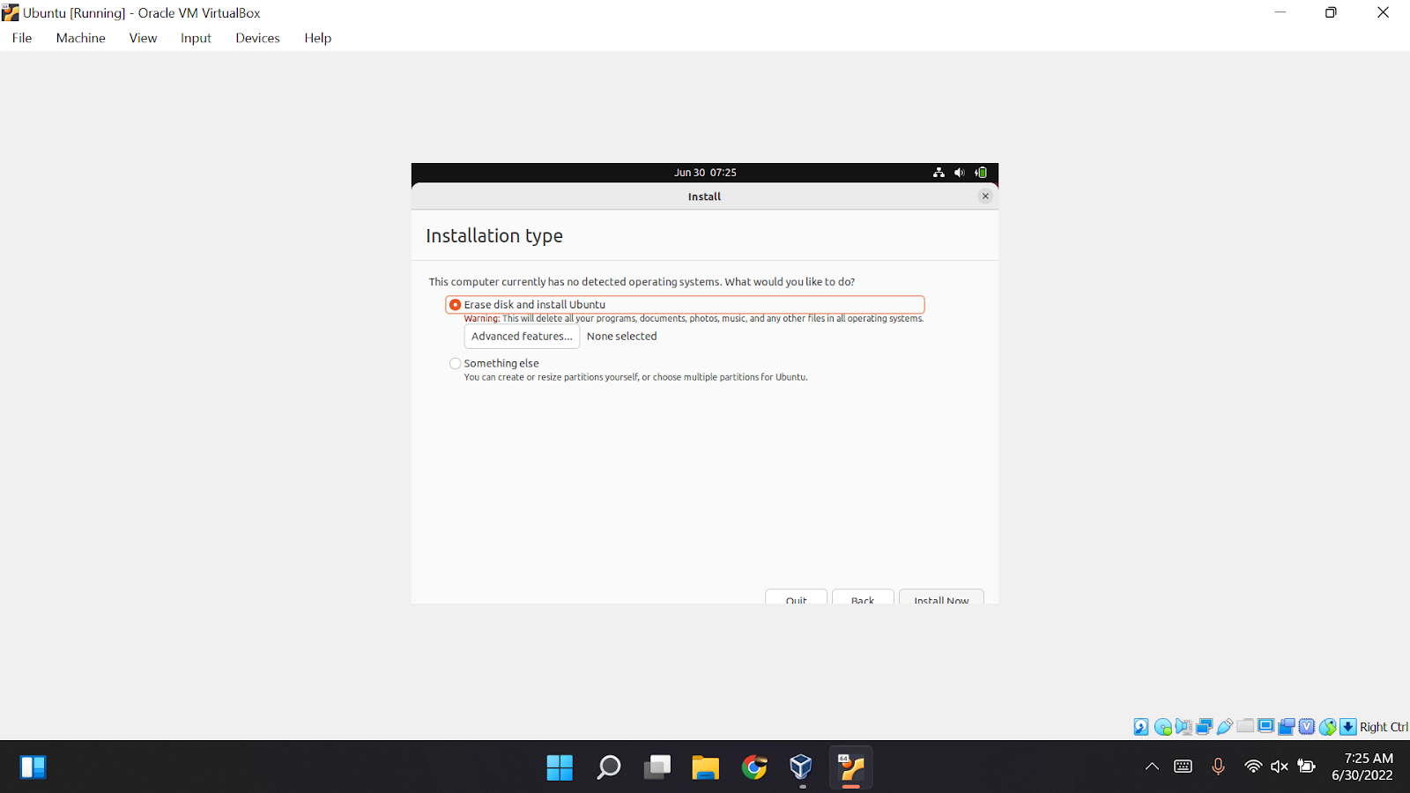Click the erase disk warning text
This screenshot has width=1410, height=793.
pyautogui.click(x=694, y=319)
